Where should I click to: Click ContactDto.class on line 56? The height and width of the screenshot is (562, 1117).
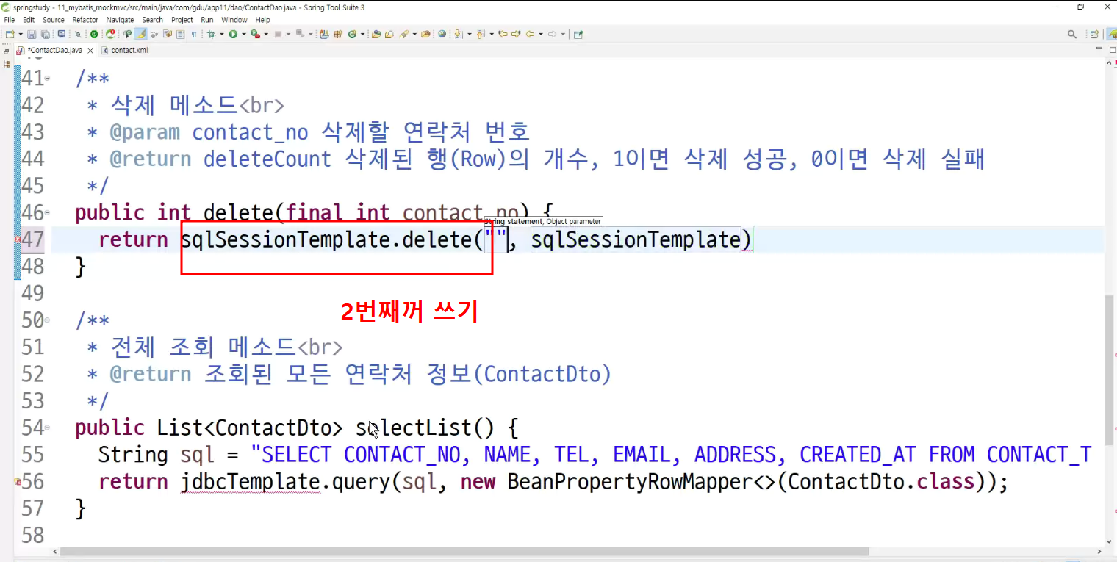pos(881,482)
